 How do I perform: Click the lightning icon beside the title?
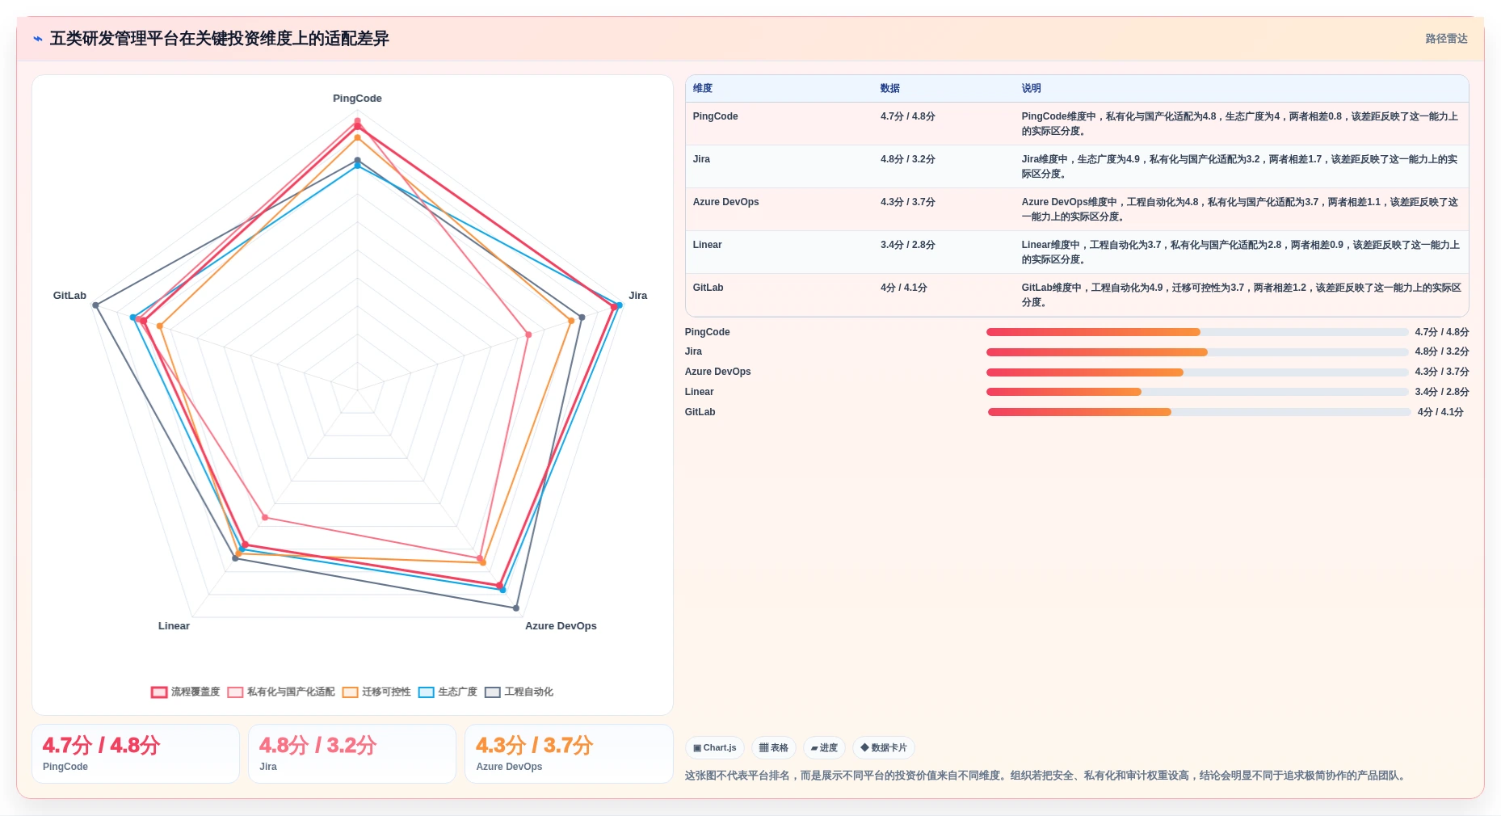point(37,39)
